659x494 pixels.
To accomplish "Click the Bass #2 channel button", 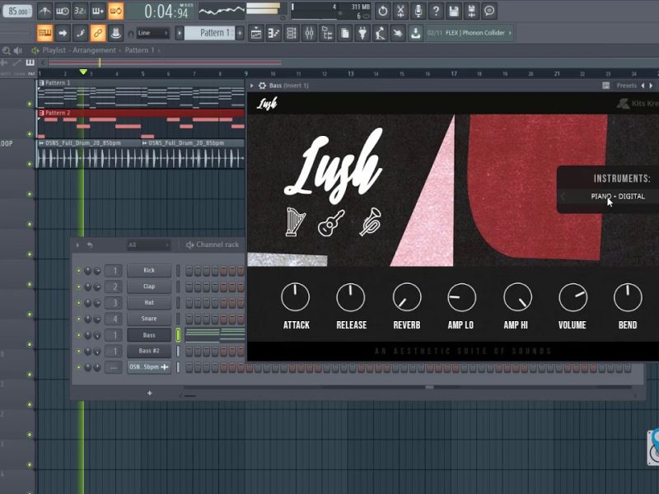I will 149,351.
